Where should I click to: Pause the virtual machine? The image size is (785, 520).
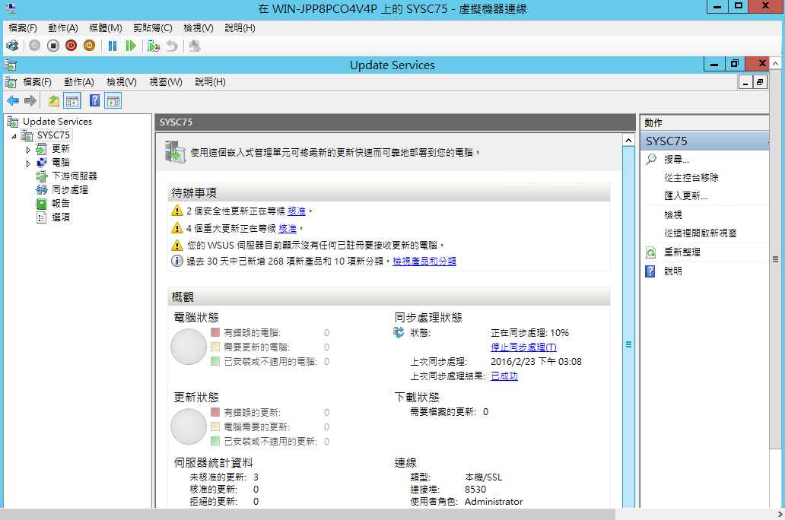pyautogui.click(x=113, y=46)
